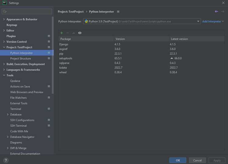Select the tzdata package row
Screen dimensions: 228x164
click(141, 68)
